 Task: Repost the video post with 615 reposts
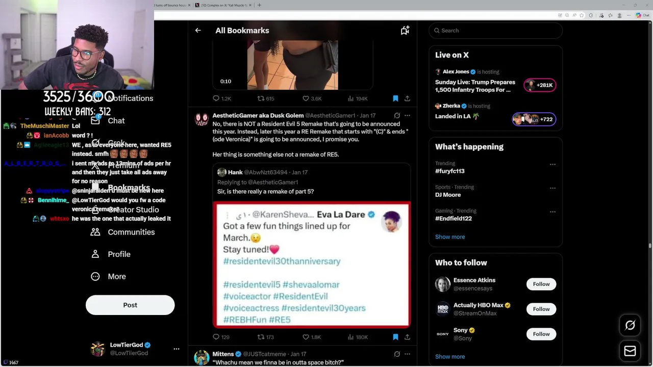(265, 98)
